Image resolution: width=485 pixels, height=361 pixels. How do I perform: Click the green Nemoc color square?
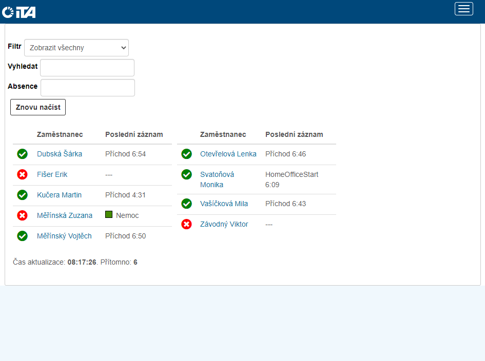pos(109,215)
